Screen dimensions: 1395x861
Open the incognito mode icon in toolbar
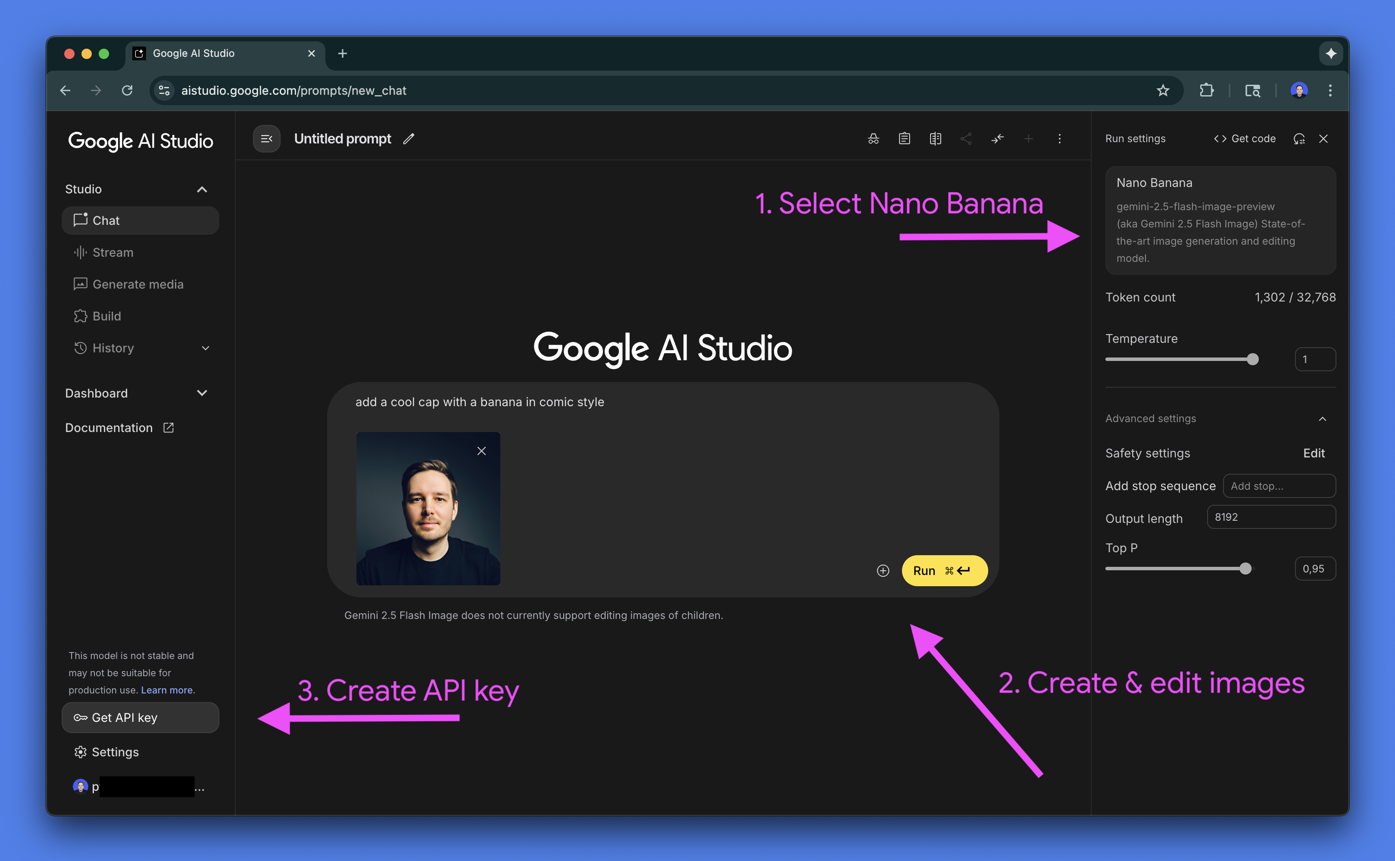(x=873, y=139)
